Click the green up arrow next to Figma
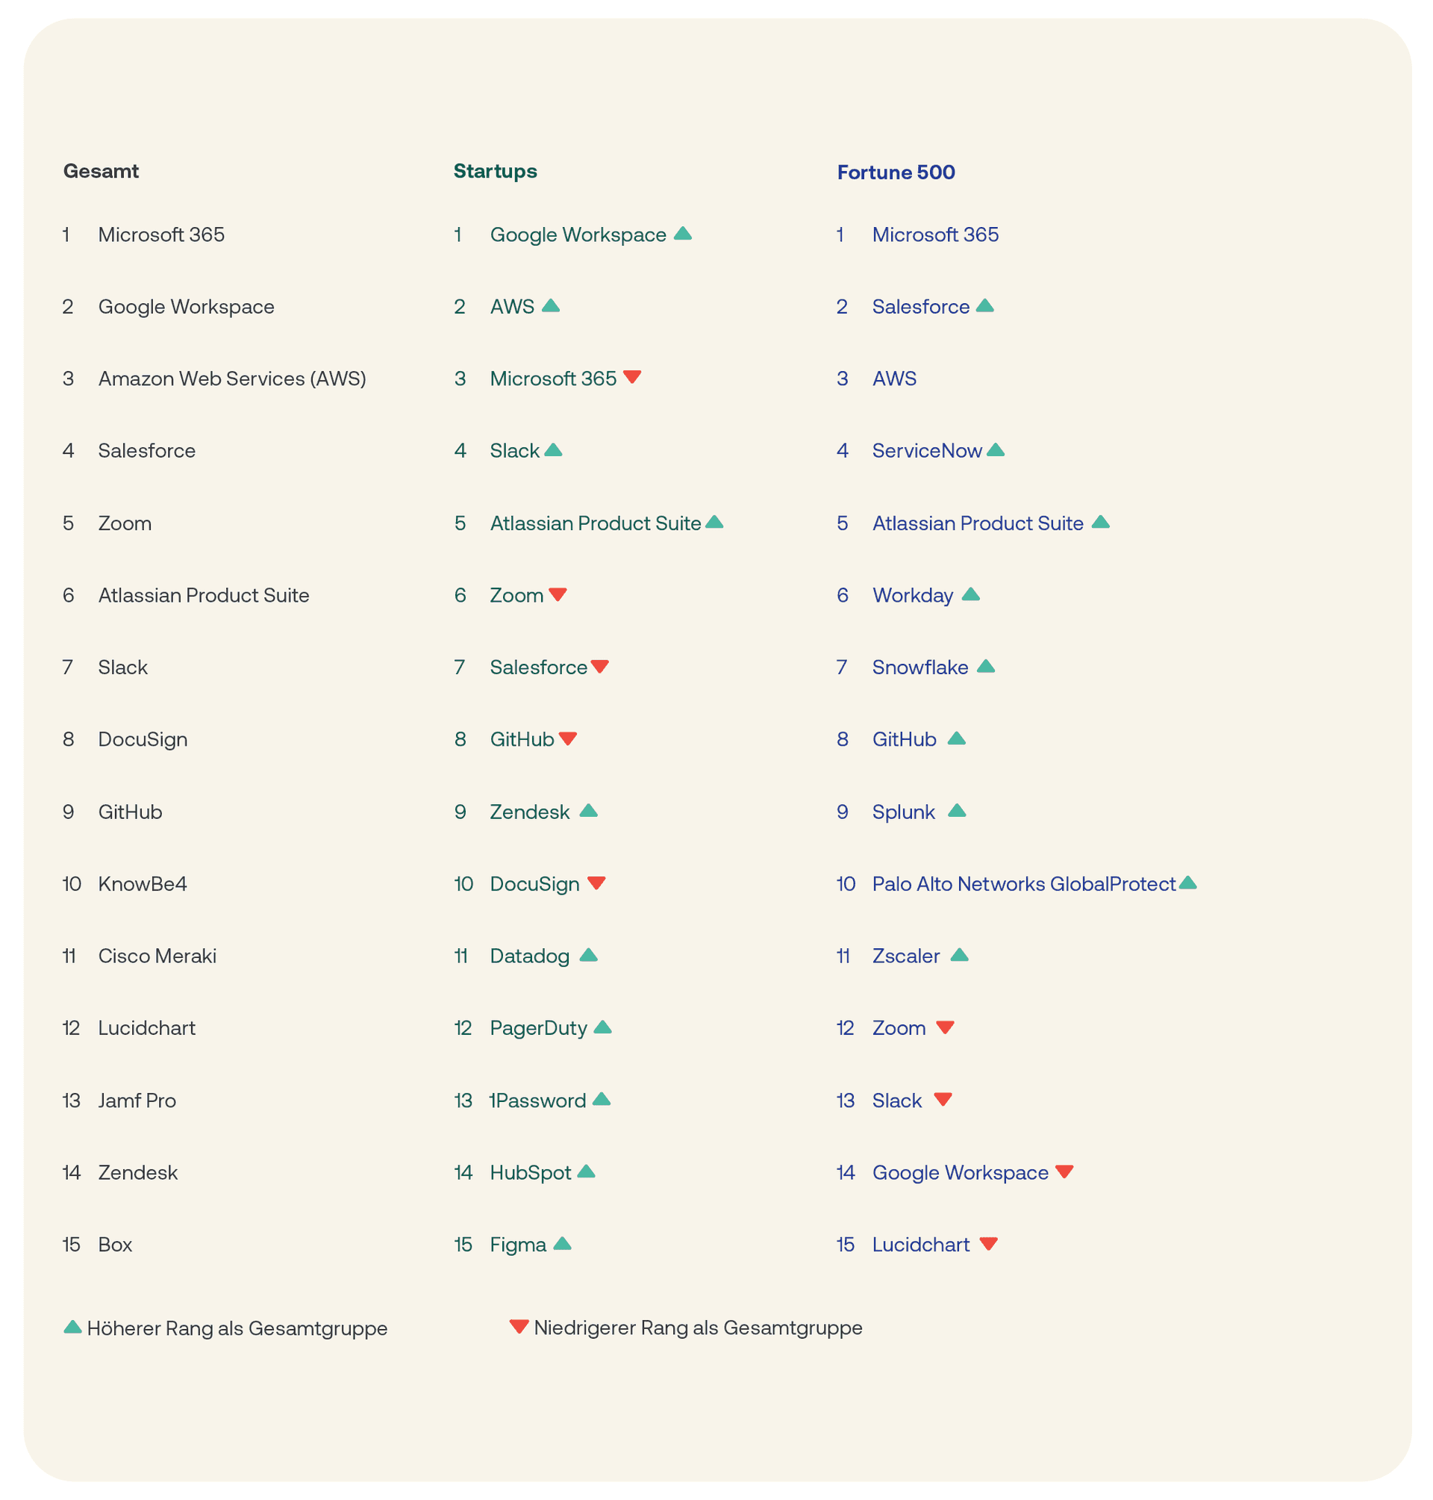Image resolution: width=1433 pixels, height=1500 pixels. coord(562,1243)
